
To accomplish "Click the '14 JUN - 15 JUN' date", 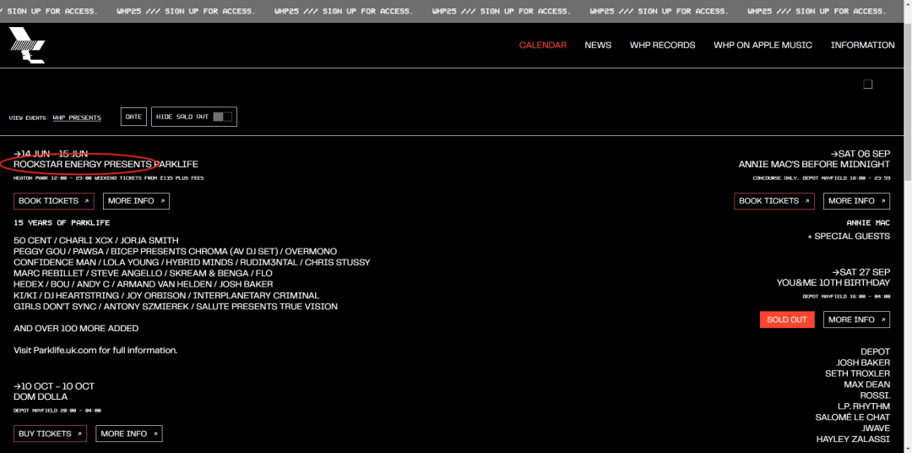I will tap(51, 154).
